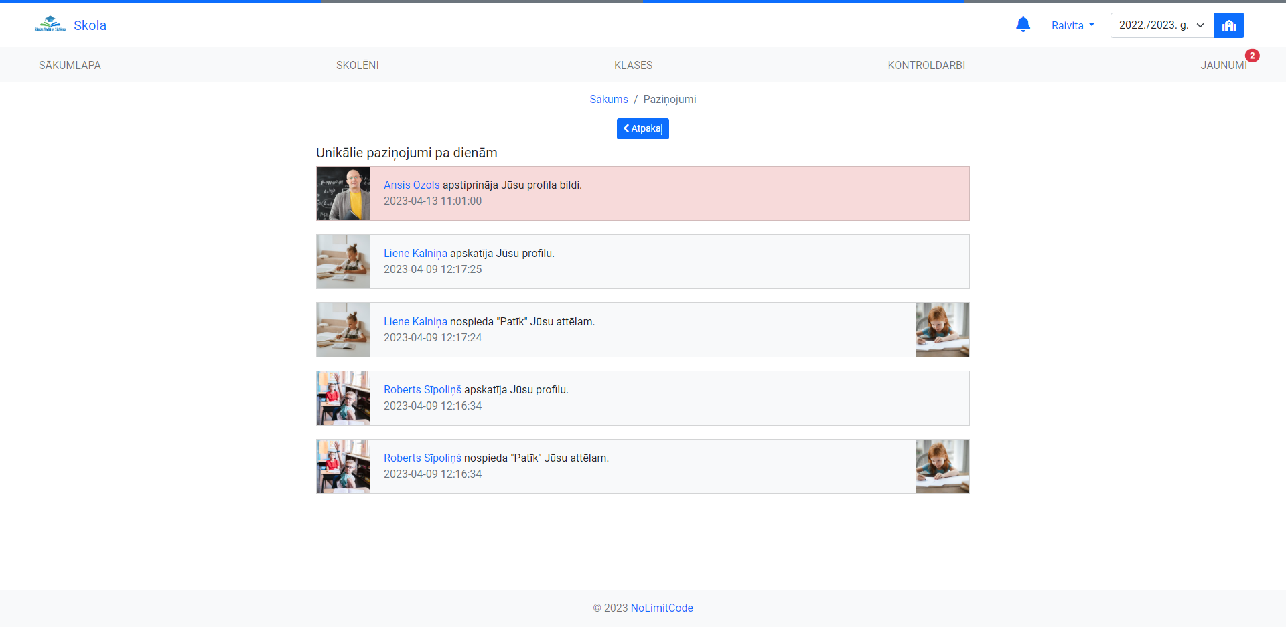Open liked image thumbnail in Liene Kalniņa notification
Image resolution: width=1286 pixels, height=627 pixels.
pyautogui.click(x=942, y=330)
